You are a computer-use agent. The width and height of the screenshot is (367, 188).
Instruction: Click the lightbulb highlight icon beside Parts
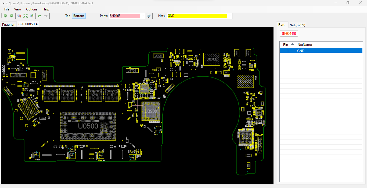point(149,16)
